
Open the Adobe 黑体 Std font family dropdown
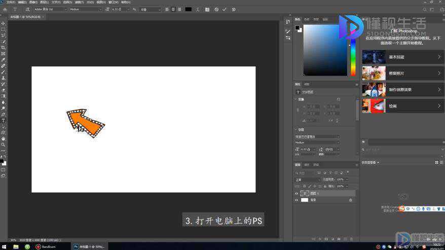click(x=51, y=9)
